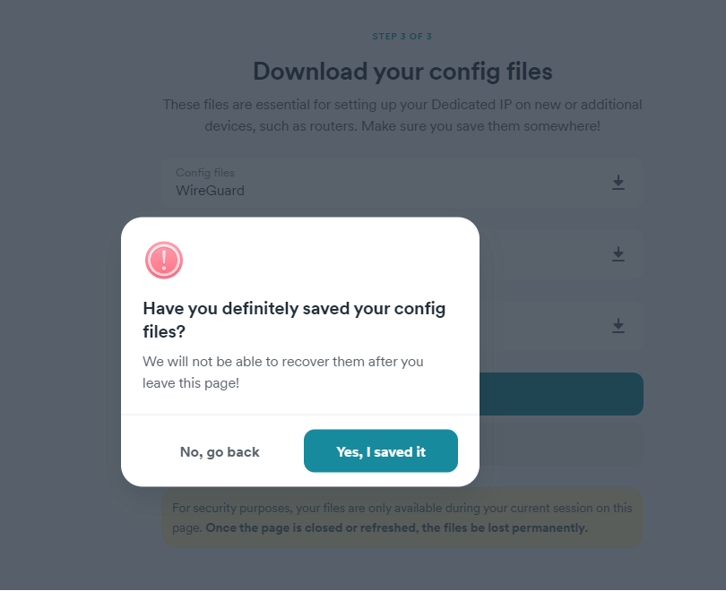Viewport: 726px width, 591px height.
Task: Click the security purposes notice box
Action: coord(402,518)
